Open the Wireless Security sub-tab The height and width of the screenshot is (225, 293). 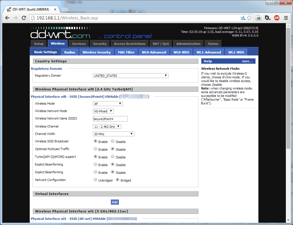pos(97,52)
